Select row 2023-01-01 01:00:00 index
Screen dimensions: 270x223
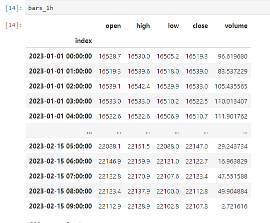coord(61,71)
